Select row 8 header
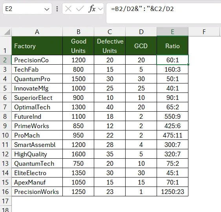 (5, 116)
